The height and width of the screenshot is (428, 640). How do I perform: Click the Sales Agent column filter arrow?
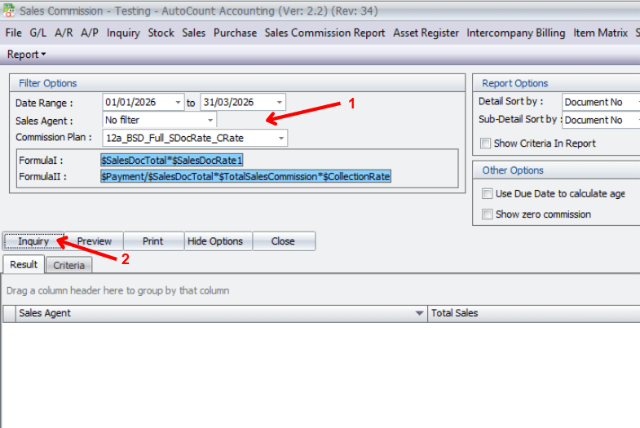tap(419, 313)
